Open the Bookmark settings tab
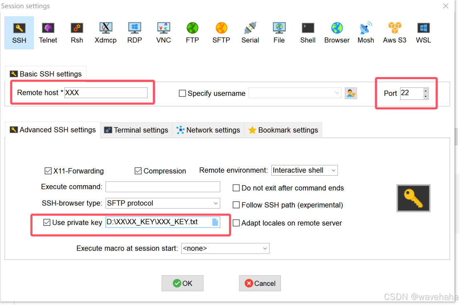The image size is (460, 305). tap(283, 130)
